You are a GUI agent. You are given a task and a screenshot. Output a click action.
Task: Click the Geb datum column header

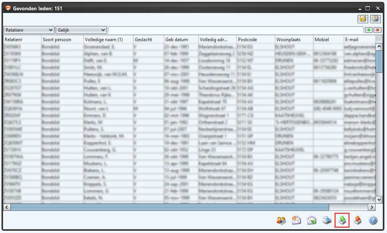181,40
